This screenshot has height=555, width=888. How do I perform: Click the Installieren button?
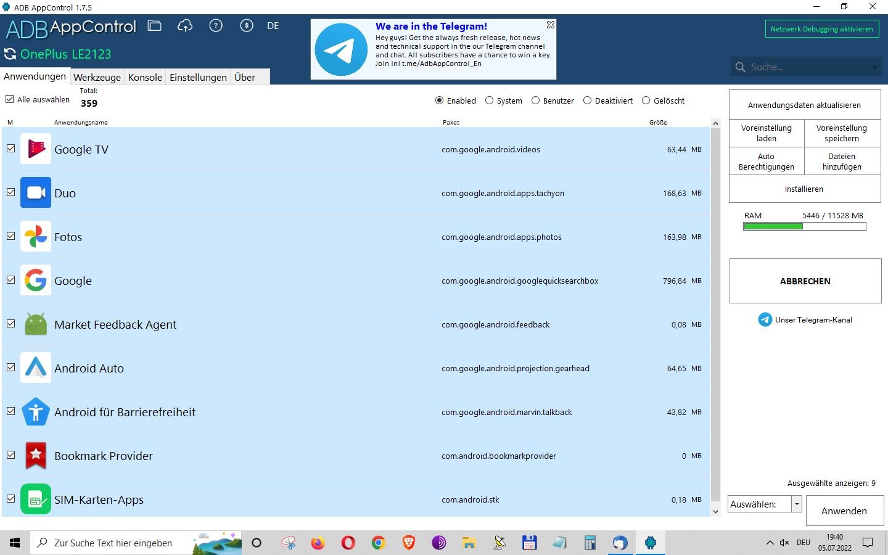[x=804, y=189]
